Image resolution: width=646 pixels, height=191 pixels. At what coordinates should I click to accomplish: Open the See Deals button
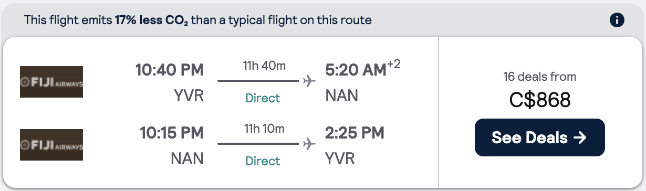pyautogui.click(x=540, y=137)
